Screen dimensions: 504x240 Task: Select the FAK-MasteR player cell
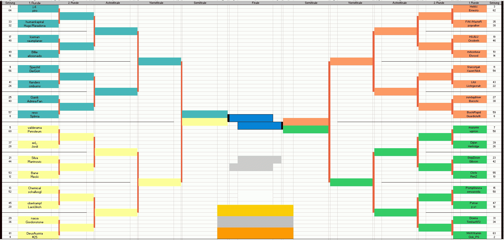point(470,22)
